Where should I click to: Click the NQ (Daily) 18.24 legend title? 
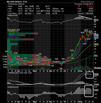(14, 30)
